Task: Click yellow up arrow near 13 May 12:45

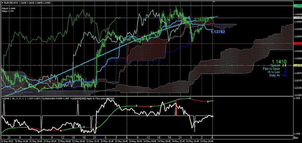Action: click(96, 128)
